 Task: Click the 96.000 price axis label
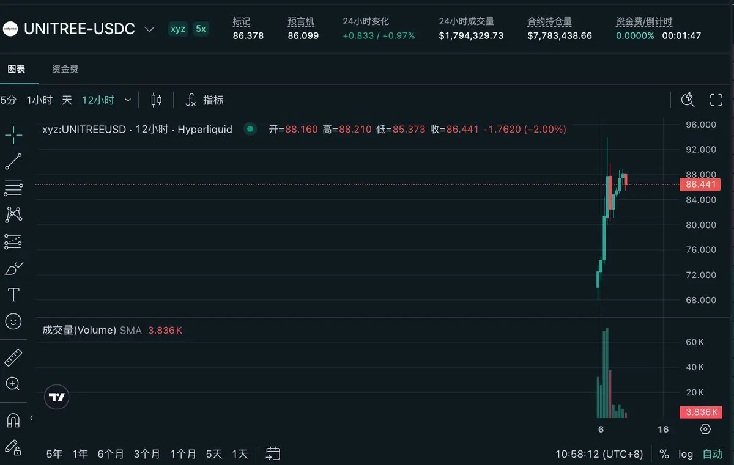click(x=701, y=125)
